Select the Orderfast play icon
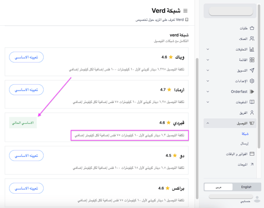This screenshot has width=264, height=208. point(252,92)
